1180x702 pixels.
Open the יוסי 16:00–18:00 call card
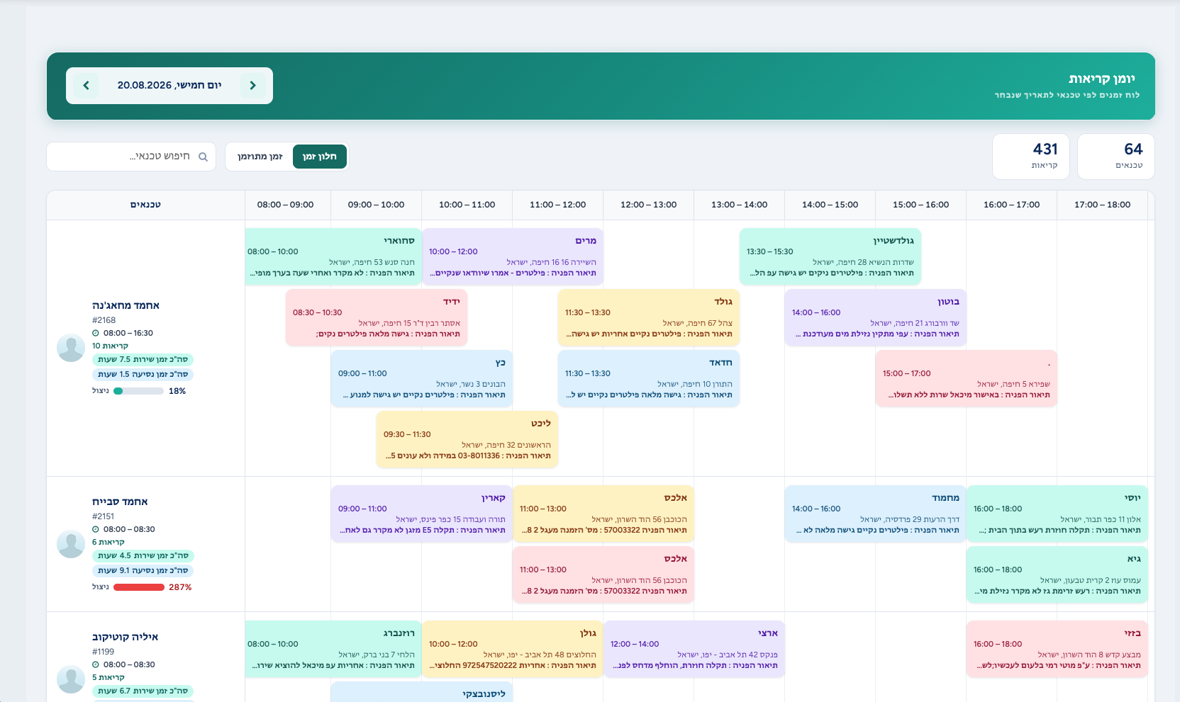click(x=1057, y=514)
